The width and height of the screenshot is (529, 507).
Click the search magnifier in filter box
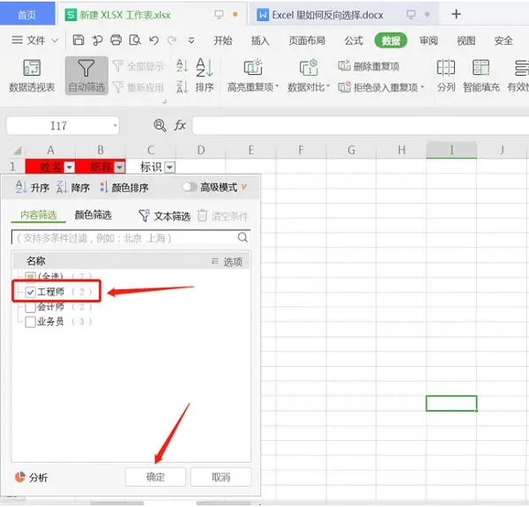point(242,237)
